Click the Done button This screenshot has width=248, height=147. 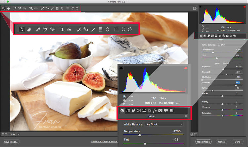pos(237,142)
